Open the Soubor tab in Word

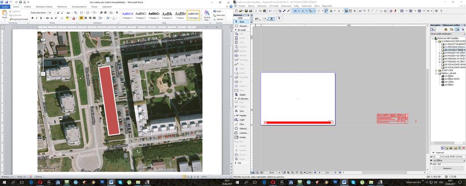click(5, 6)
